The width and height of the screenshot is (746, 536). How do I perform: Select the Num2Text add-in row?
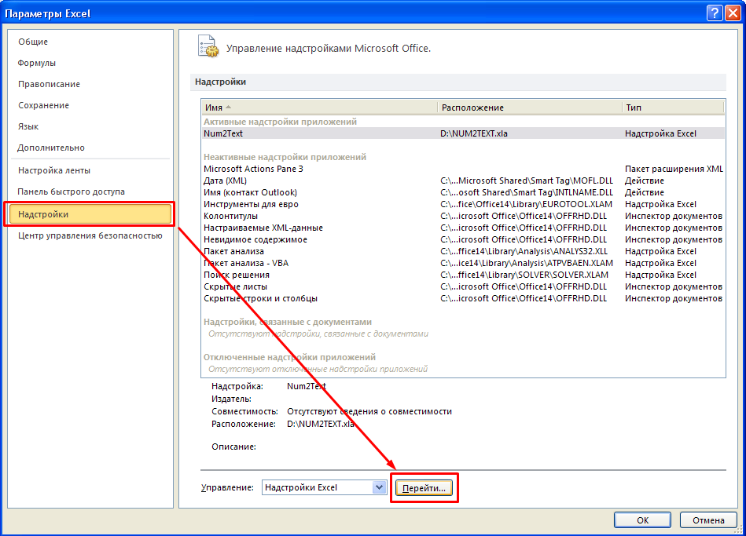pos(224,133)
